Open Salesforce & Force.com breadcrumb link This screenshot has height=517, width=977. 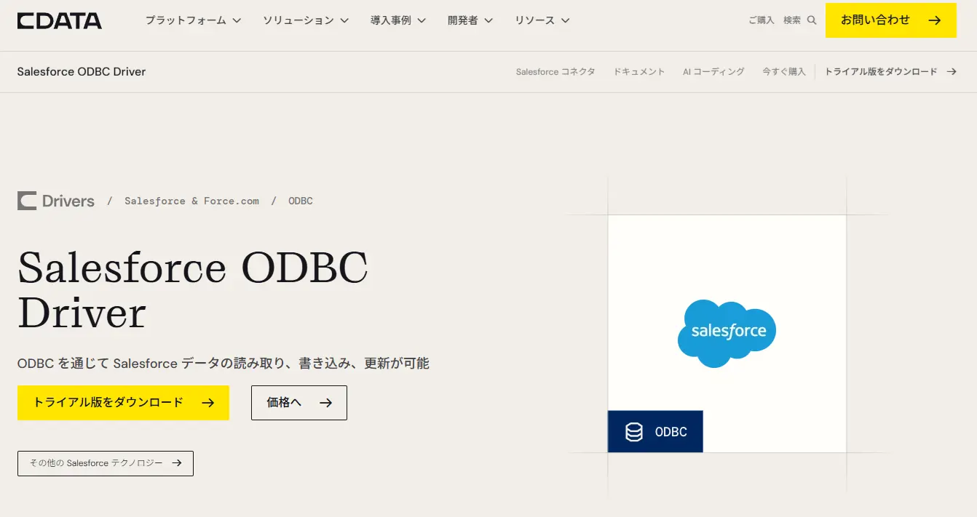pyautogui.click(x=191, y=201)
